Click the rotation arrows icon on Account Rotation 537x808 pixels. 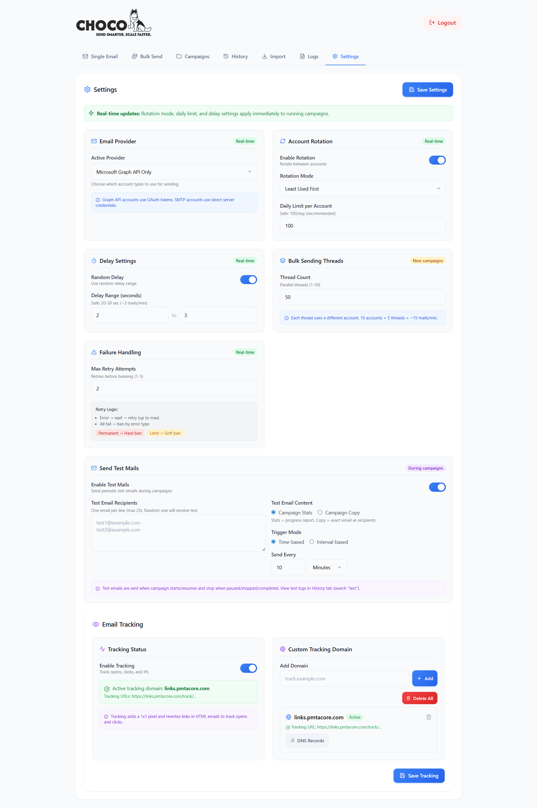(282, 141)
